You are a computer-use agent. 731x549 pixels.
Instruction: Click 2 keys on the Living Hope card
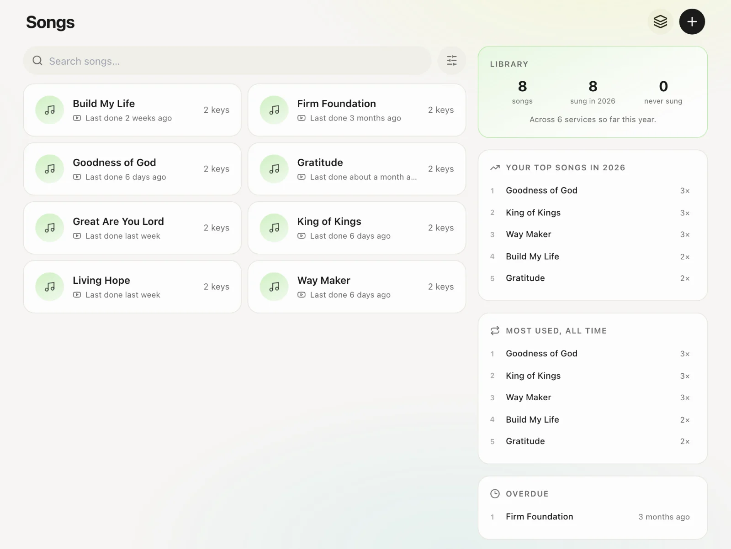click(217, 287)
